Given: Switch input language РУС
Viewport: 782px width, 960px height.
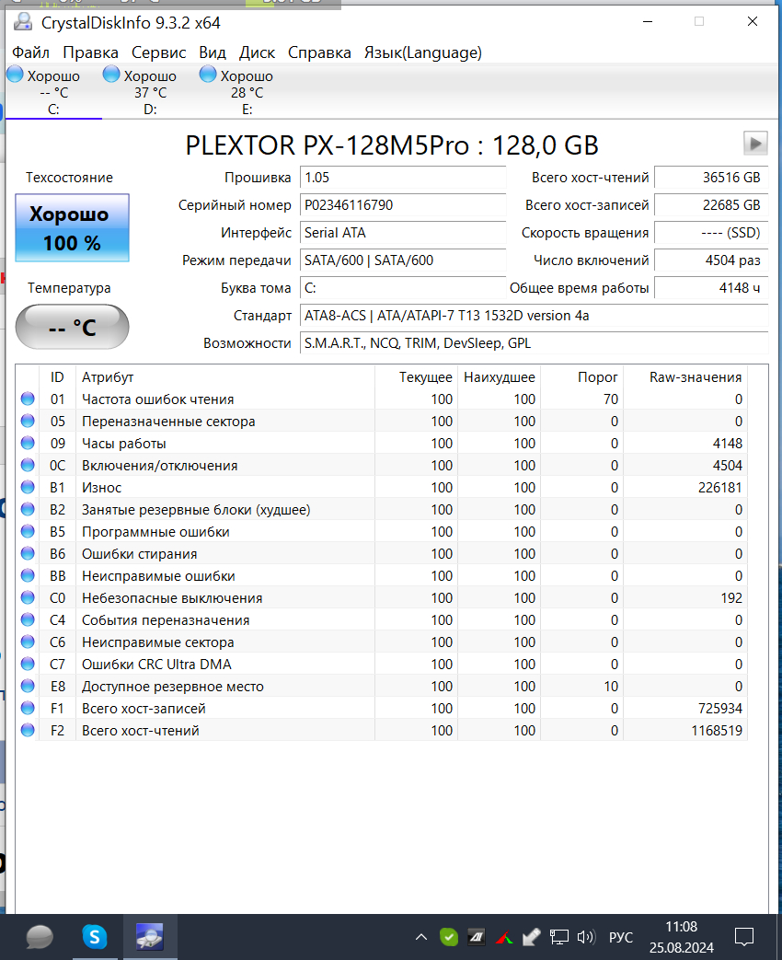Looking at the screenshot, I should coord(620,937).
